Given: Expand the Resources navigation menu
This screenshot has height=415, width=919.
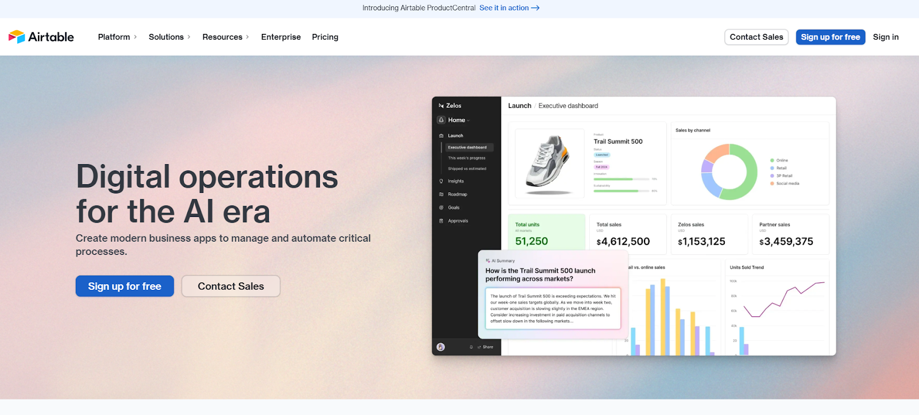Looking at the screenshot, I should (226, 37).
